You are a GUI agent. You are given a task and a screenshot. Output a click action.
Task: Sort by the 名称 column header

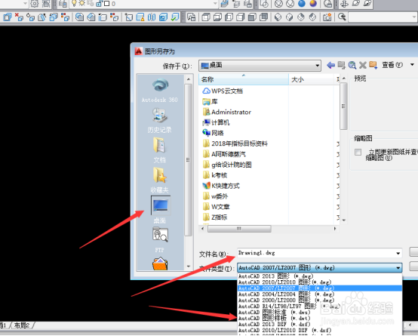[x=244, y=79]
